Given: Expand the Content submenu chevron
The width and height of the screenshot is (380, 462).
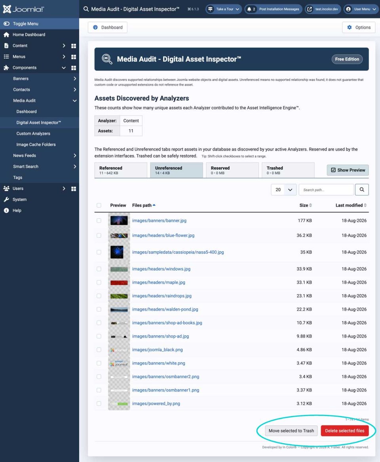Looking at the screenshot, I should click(x=64, y=46).
